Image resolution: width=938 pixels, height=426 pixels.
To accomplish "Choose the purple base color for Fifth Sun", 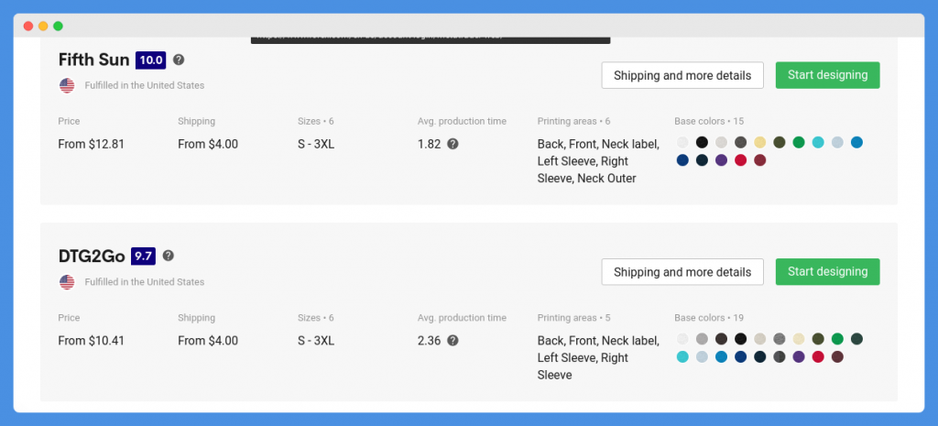I will pos(722,160).
